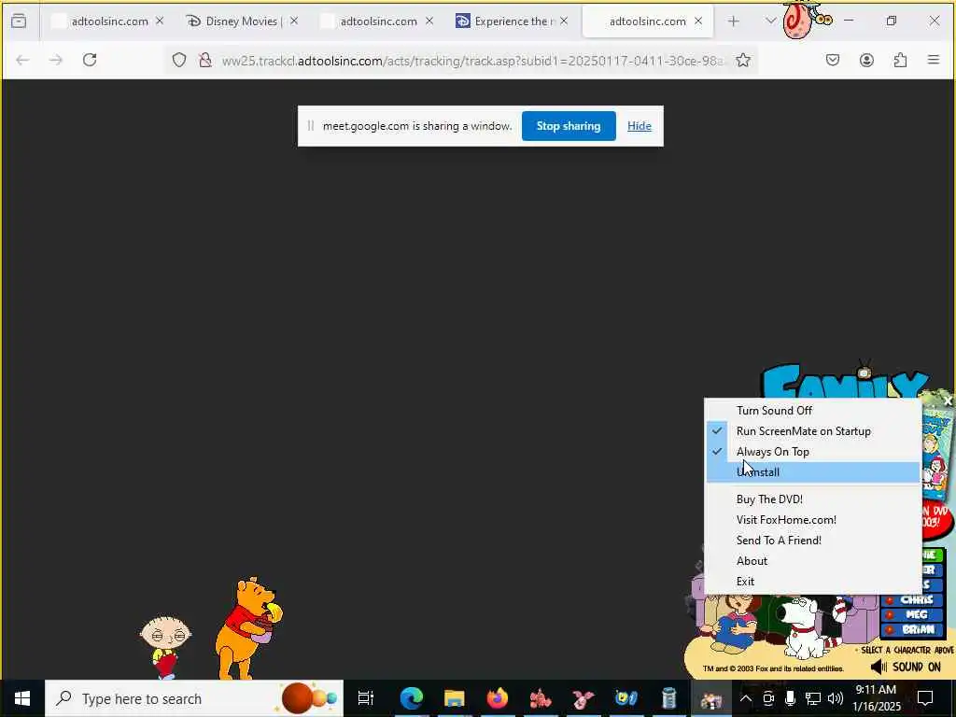956x717 pixels.
Task: Click the Stewie desktop character
Action: 165,646
